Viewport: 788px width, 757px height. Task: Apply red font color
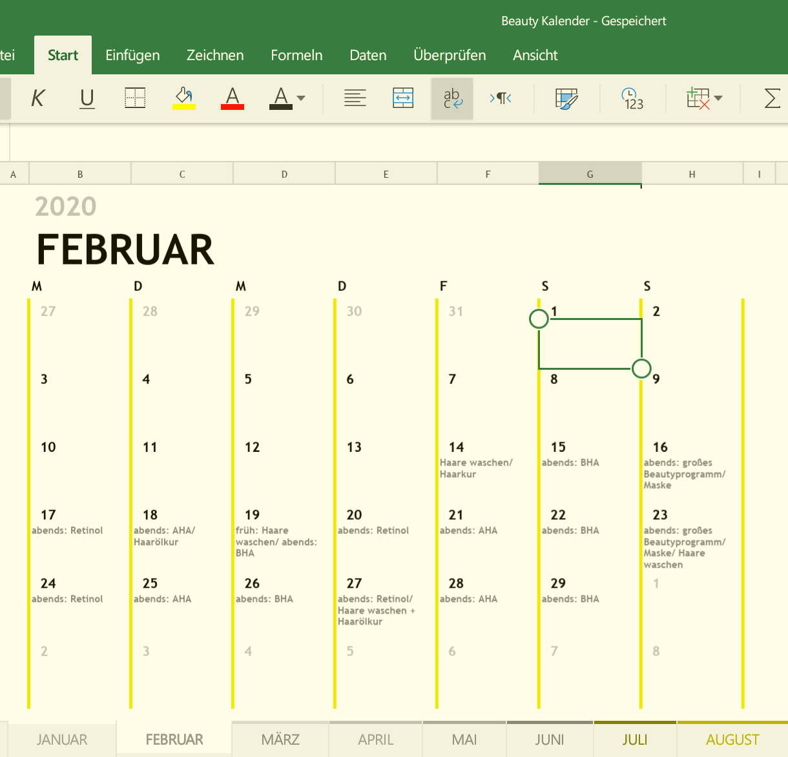click(233, 98)
